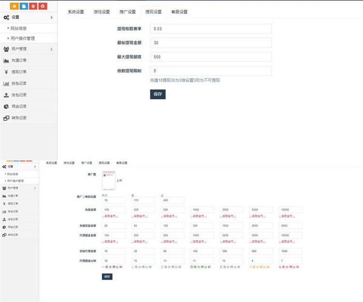The width and height of the screenshot is (363, 302).
Task: Open the 系统设置 tab on promotion page
Action: tap(51, 163)
